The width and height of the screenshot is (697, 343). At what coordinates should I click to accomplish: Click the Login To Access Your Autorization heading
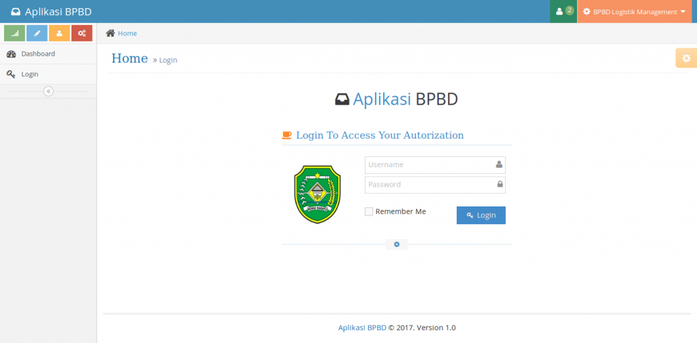[x=380, y=135]
